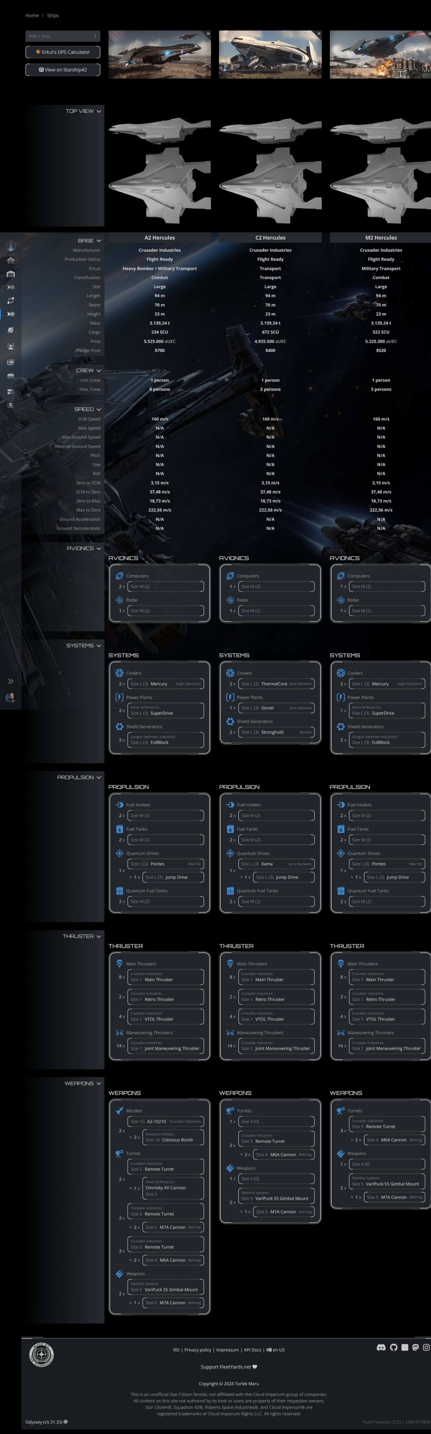Open the Home icon in the sidebar
The height and width of the screenshot is (1434, 431).
(10, 261)
